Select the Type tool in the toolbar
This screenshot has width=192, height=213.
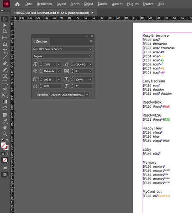point(5,51)
